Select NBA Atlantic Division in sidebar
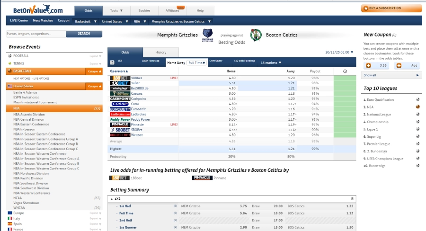The width and height of the screenshot is (426, 231). tap(29, 115)
